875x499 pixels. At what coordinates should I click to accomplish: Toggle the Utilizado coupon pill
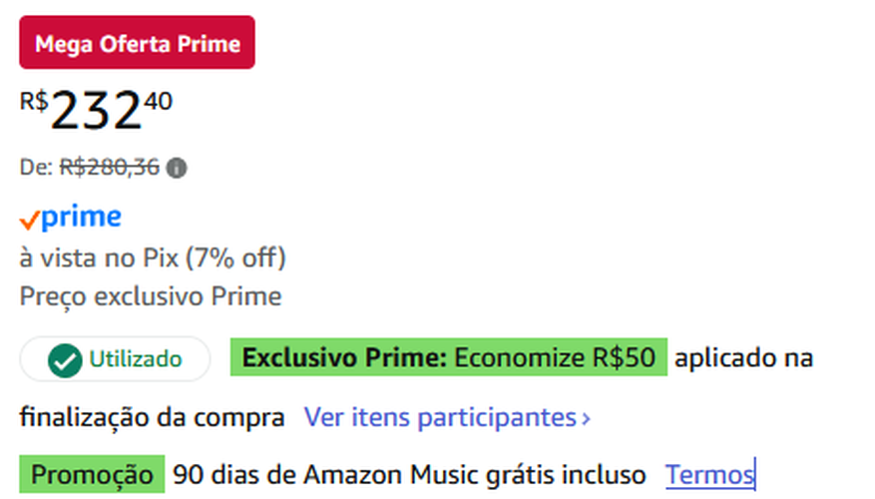[x=115, y=359]
